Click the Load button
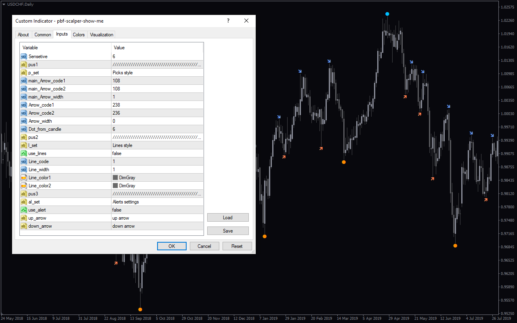Viewport: 517px width, 323px height. coord(228,217)
